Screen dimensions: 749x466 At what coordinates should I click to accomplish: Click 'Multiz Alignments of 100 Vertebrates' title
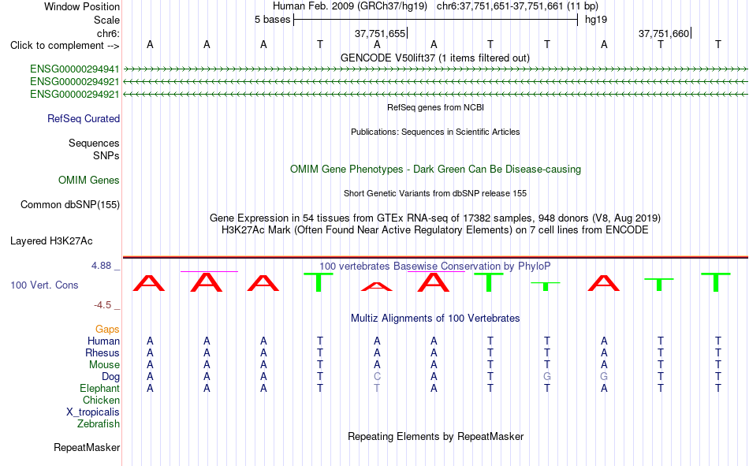pos(434,319)
